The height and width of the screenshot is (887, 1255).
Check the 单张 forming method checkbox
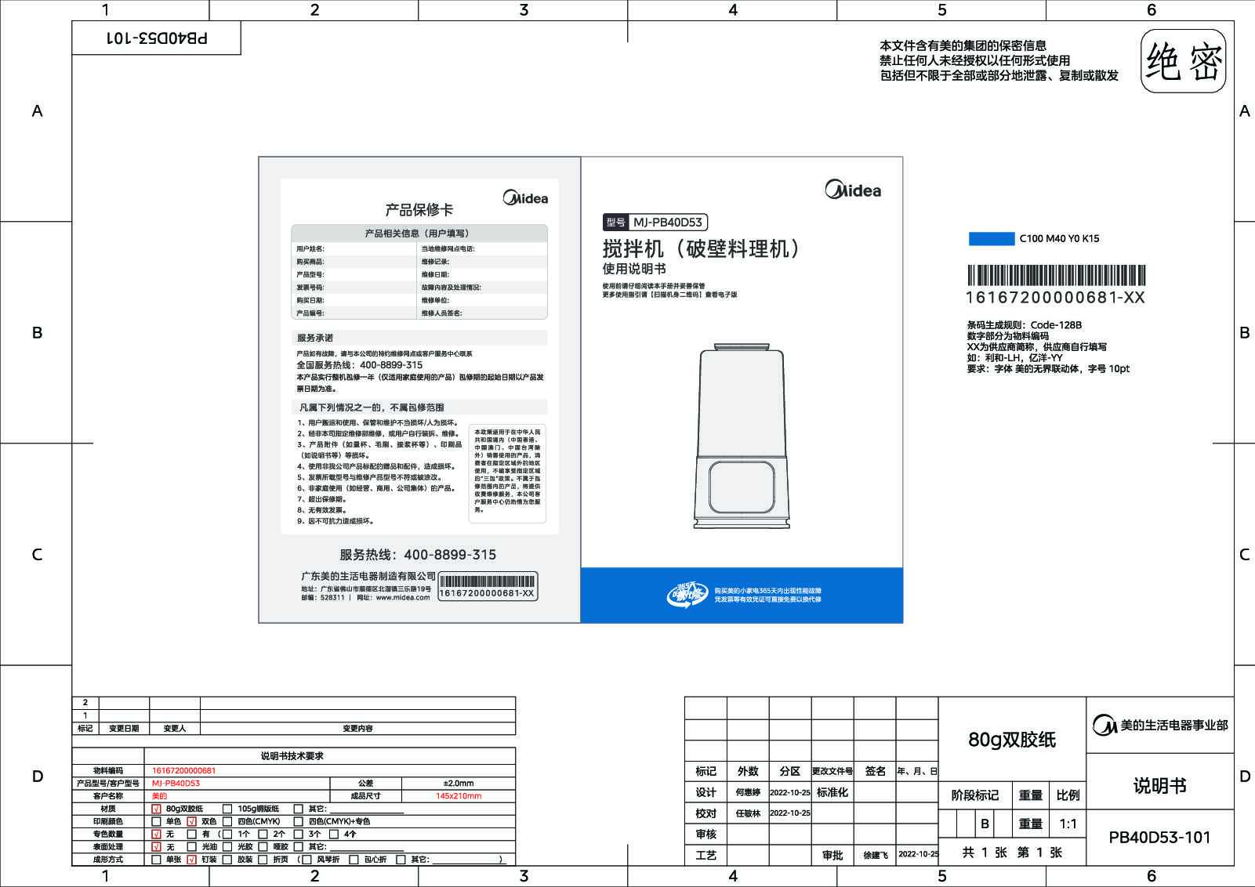(156, 859)
